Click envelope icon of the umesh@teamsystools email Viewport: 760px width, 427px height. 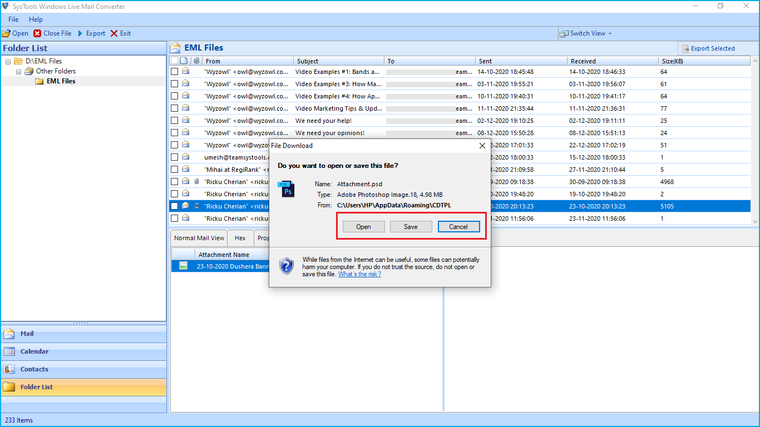(185, 157)
